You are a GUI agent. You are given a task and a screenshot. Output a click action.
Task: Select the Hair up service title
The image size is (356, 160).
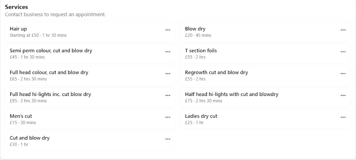point(18,29)
